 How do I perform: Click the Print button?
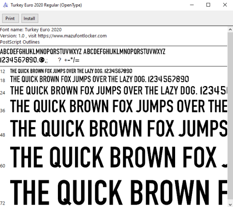click(10, 18)
